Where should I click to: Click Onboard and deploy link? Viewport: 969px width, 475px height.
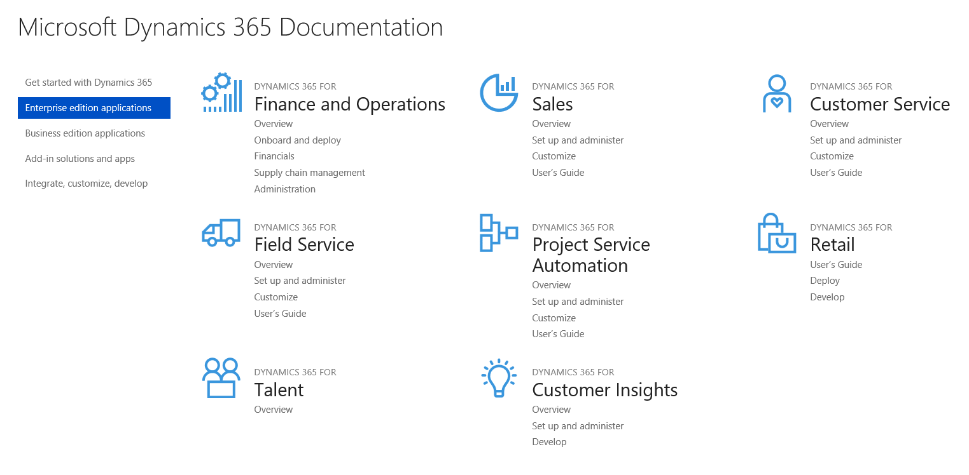(x=297, y=140)
